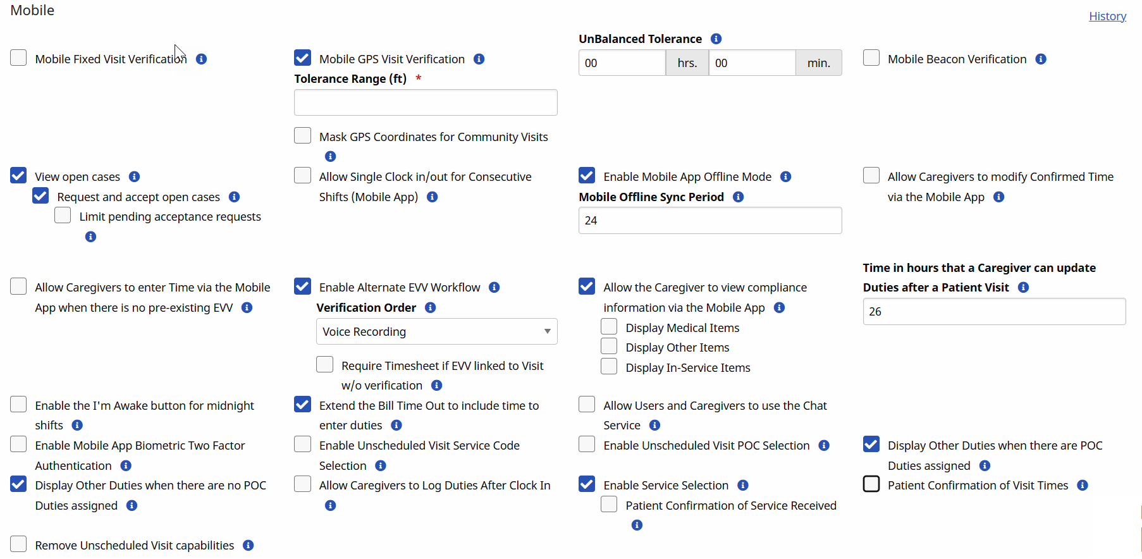Click info icon next to Remove Unscheduled Visit capabilities
This screenshot has width=1142, height=559.
[x=249, y=545]
